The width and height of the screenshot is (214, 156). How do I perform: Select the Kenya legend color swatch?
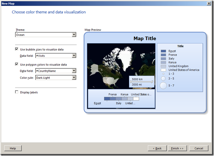coord(163,63)
